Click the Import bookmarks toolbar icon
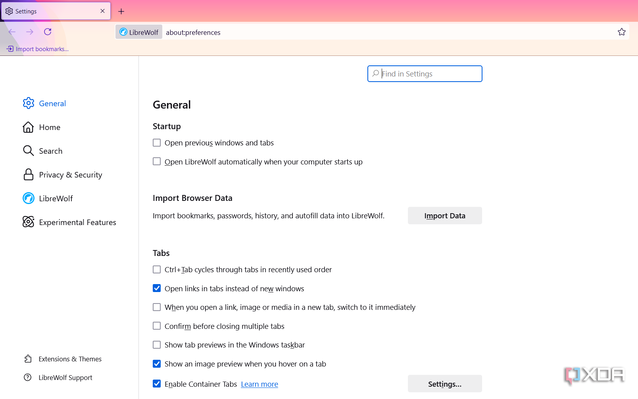Image resolution: width=638 pixels, height=399 pixels. tap(10, 49)
